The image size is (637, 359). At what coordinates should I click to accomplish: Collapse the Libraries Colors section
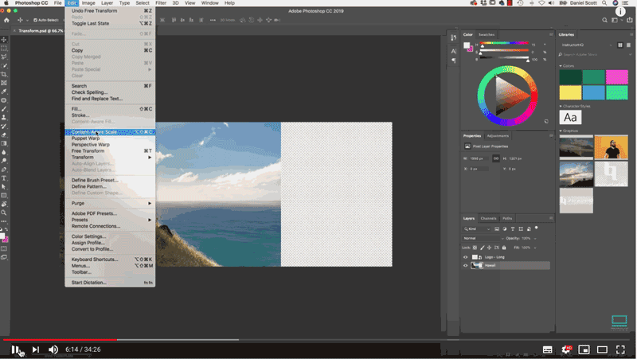561,66
